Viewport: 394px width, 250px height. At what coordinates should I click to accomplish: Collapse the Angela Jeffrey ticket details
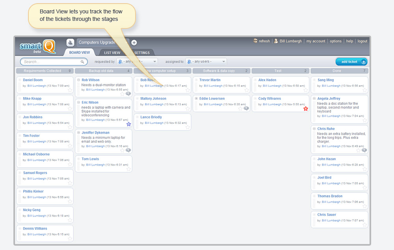(x=314, y=99)
